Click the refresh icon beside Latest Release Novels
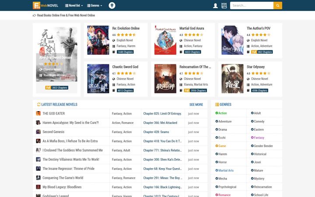Image resolution: width=315 pixels, height=197 pixels. (39, 104)
